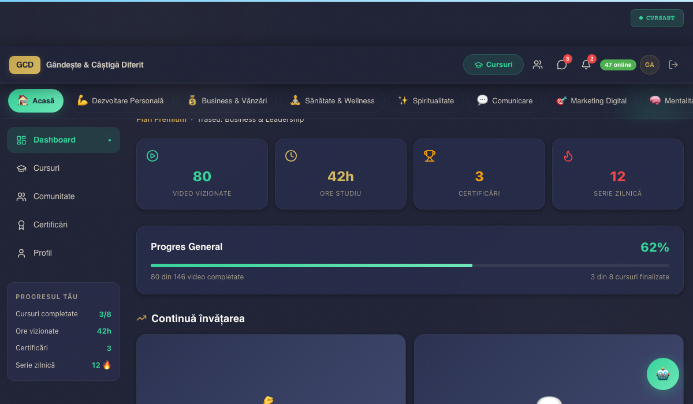Open the chatbot robot floating button
Image resolution: width=693 pixels, height=404 pixels.
[x=663, y=374]
